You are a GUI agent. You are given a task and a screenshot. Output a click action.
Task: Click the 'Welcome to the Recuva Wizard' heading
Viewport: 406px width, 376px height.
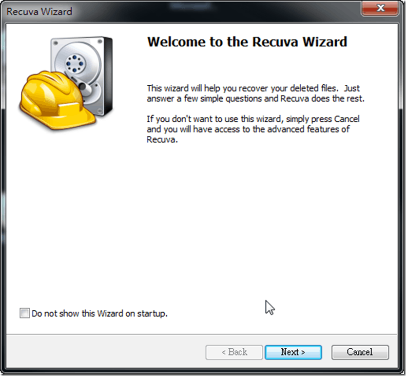[247, 42]
